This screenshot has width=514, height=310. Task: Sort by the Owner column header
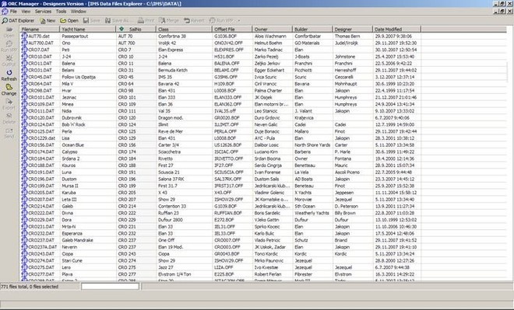(273, 29)
